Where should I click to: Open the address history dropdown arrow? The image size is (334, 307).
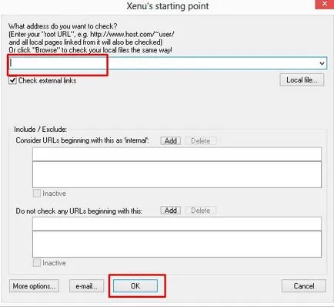[322, 63]
